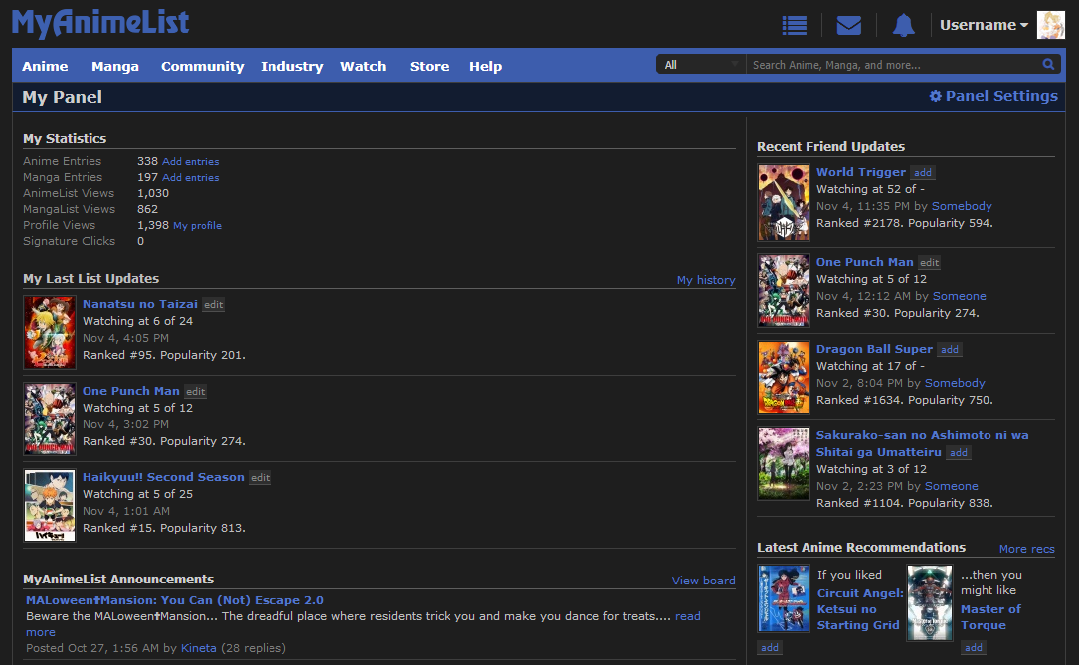Click Dragon Ball Super cover thumbnail
Screen dimensions: 1079x665
[x=784, y=378]
